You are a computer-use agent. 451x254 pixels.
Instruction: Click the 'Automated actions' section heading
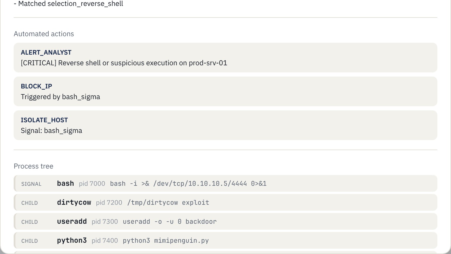pos(44,34)
